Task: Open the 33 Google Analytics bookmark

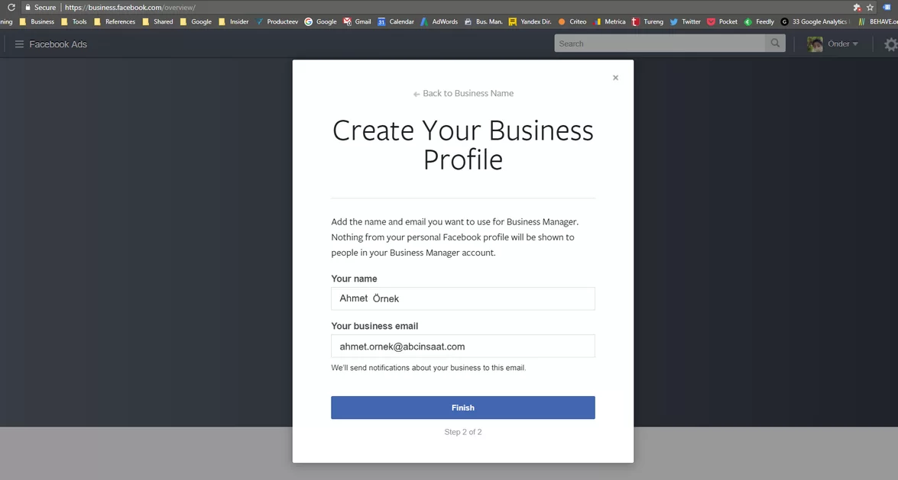Action: [x=815, y=21]
